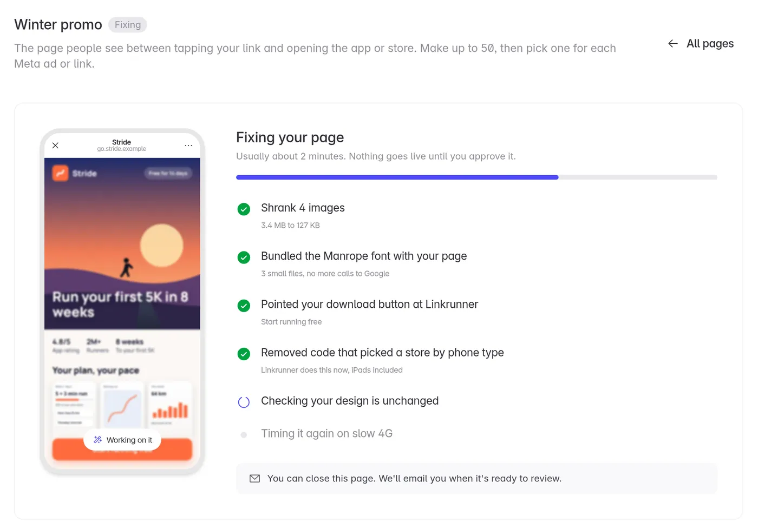Click the orange Stride logo in preview
The image size is (758, 529).
[x=60, y=173]
